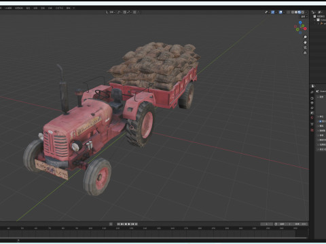Toggle the Gravity checkbox
Image resolution: width=326 pixels, height=244 pixels.
tap(321, 121)
